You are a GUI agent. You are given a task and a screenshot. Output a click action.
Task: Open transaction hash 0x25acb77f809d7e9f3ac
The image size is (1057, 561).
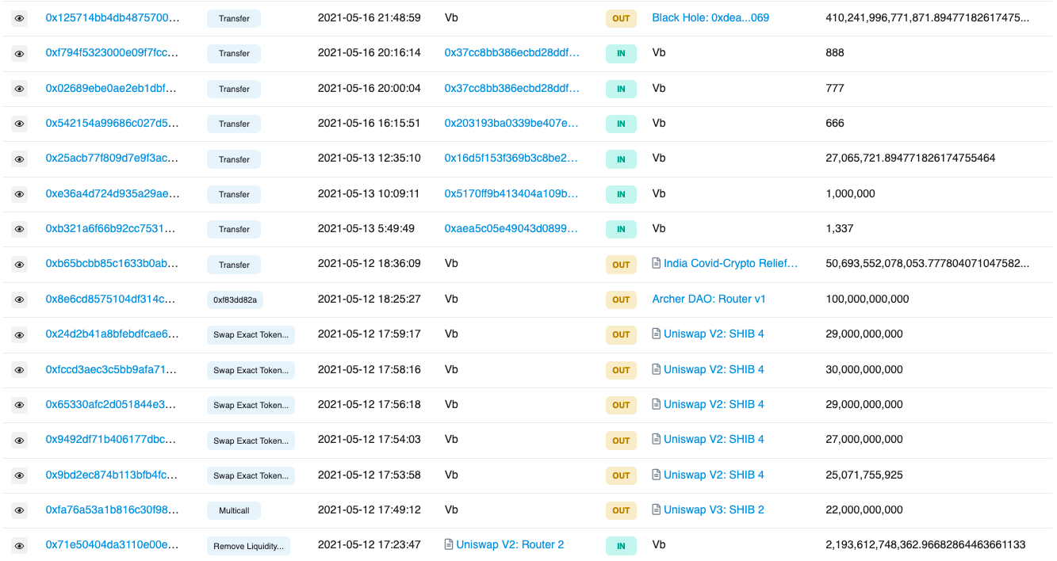(112, 158)
